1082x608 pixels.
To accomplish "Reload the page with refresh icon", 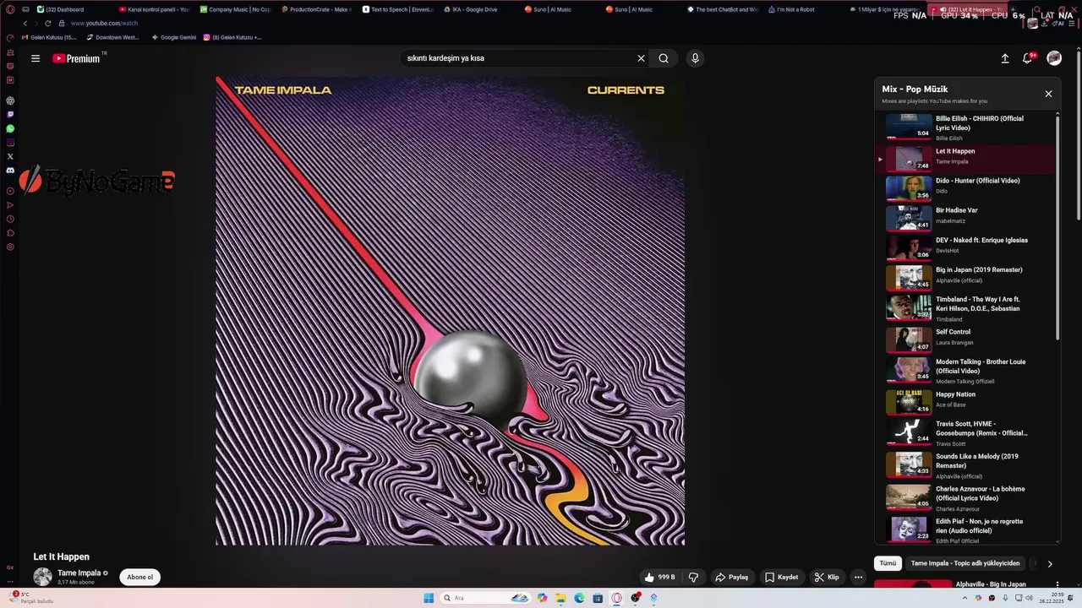I will click(48, 24).
